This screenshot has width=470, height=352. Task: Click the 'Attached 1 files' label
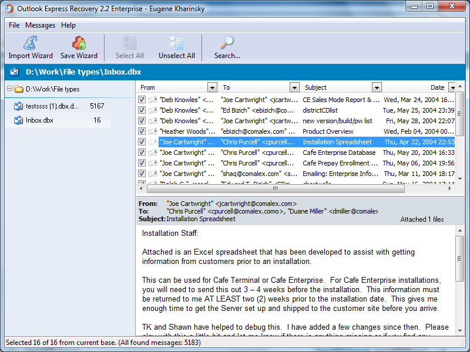(x=422, y=219)
